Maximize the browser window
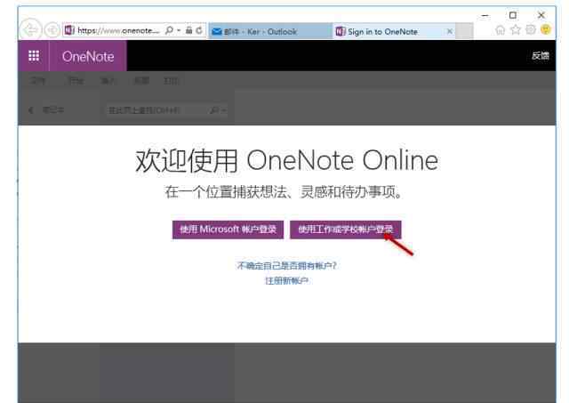The image size is (569, 403). click(513, 15)
